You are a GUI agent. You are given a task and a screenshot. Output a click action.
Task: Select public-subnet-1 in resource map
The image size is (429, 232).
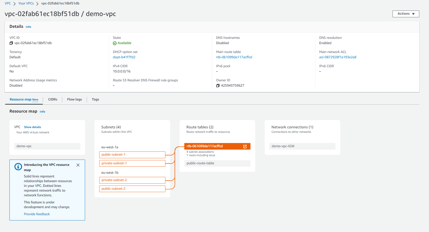[x=132, y=155]
